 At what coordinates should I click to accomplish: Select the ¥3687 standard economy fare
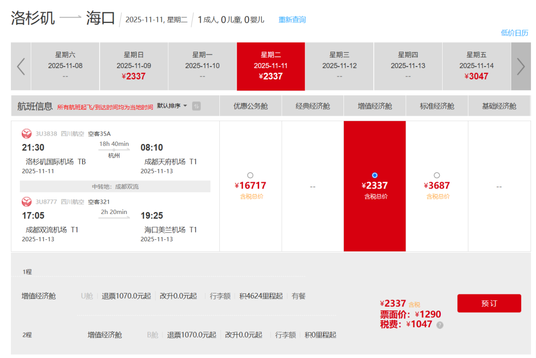pos(437,175)
